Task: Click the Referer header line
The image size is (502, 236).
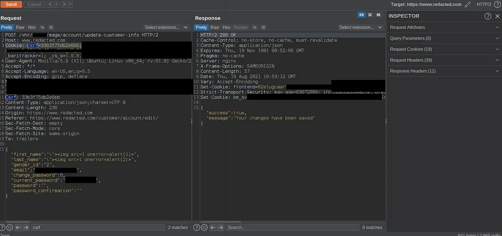Action: (82, 118)
